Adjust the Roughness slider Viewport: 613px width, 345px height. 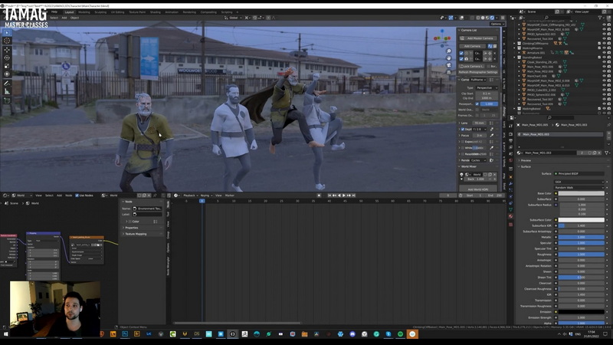[x=582, y=255]
